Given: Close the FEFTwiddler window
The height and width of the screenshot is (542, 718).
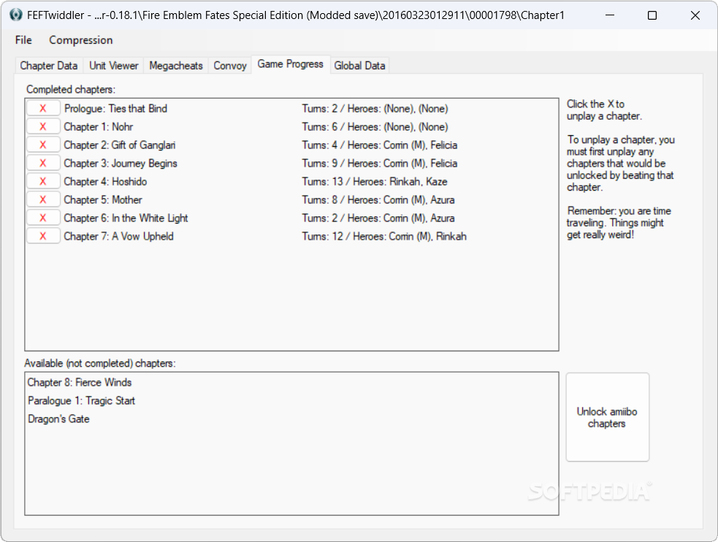Looking at the screenshot, I should pos(695,15).
